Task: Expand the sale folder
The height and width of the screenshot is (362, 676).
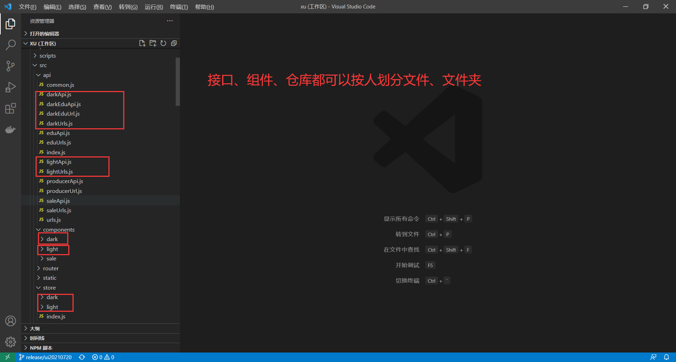Action: [100, 258]
